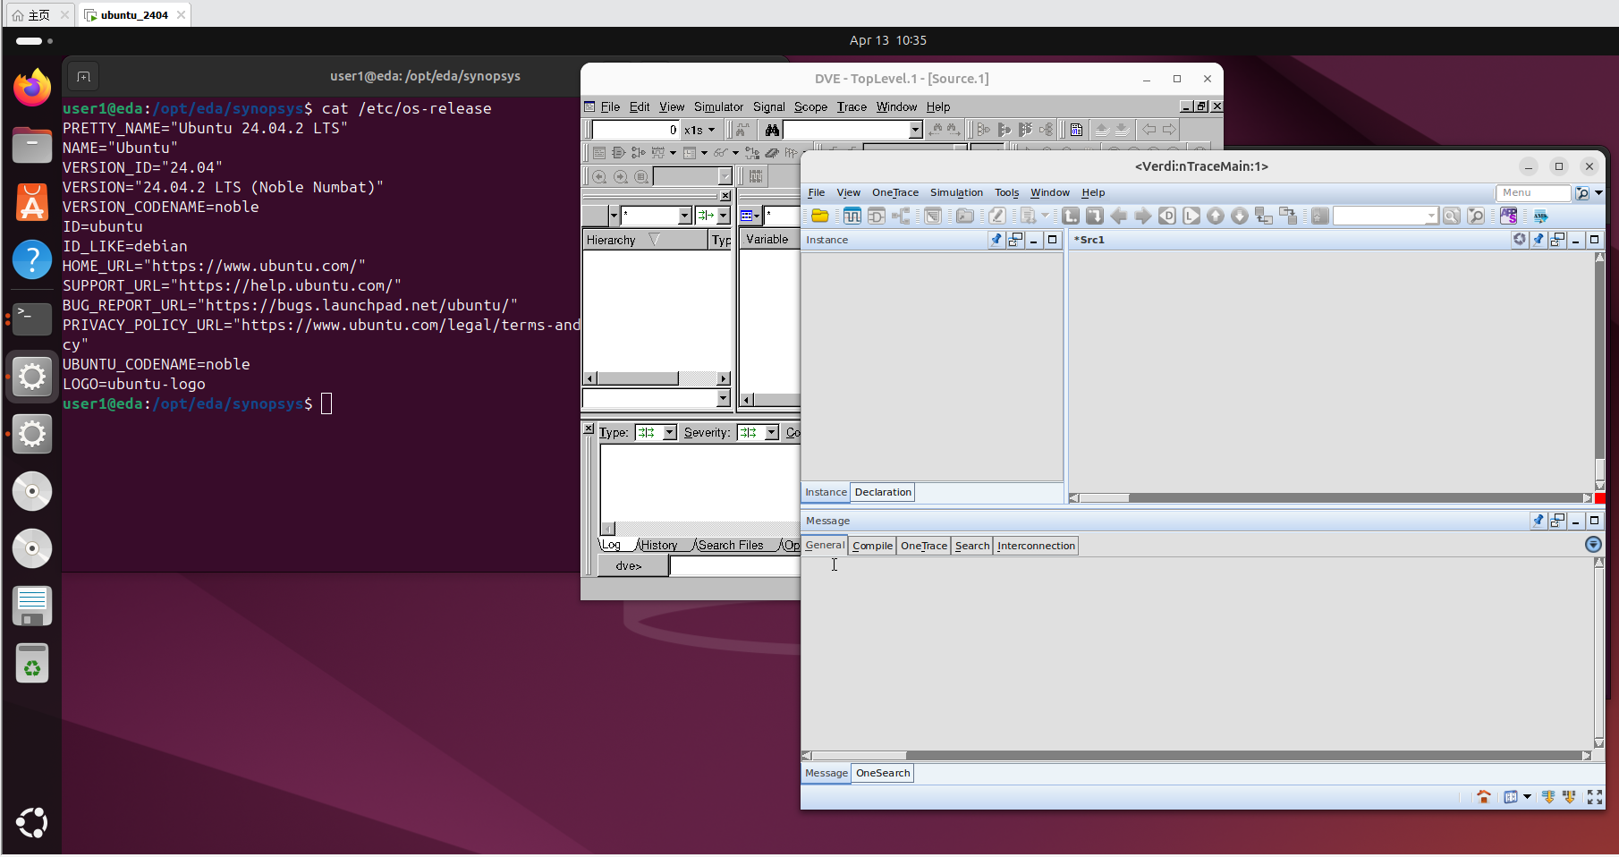Click the DVE zoom-in magnifier icon

[x=599, y=177]
